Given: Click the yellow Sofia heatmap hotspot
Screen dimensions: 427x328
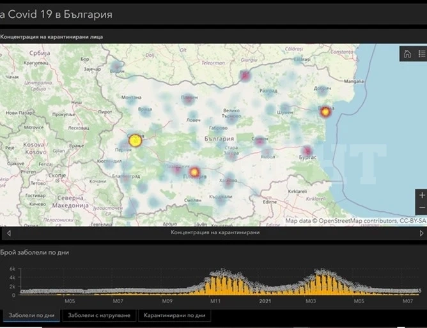Looking at the screenshot, I should pyautogui.click(x=135, y=141).
